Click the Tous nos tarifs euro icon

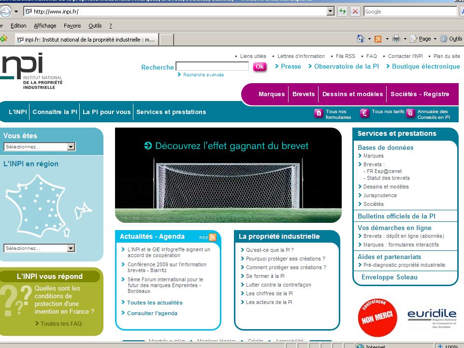364,113
